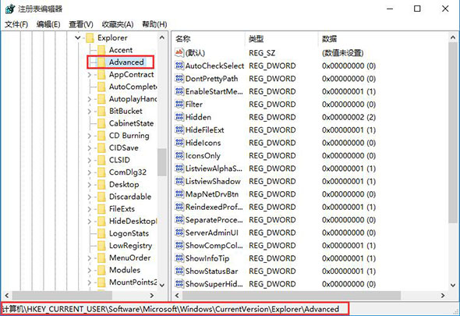This screenshot has width=460, height=316.
Task: Click the DWORD icon beside ShowInfoTip
Action: (x=179, y=258)
